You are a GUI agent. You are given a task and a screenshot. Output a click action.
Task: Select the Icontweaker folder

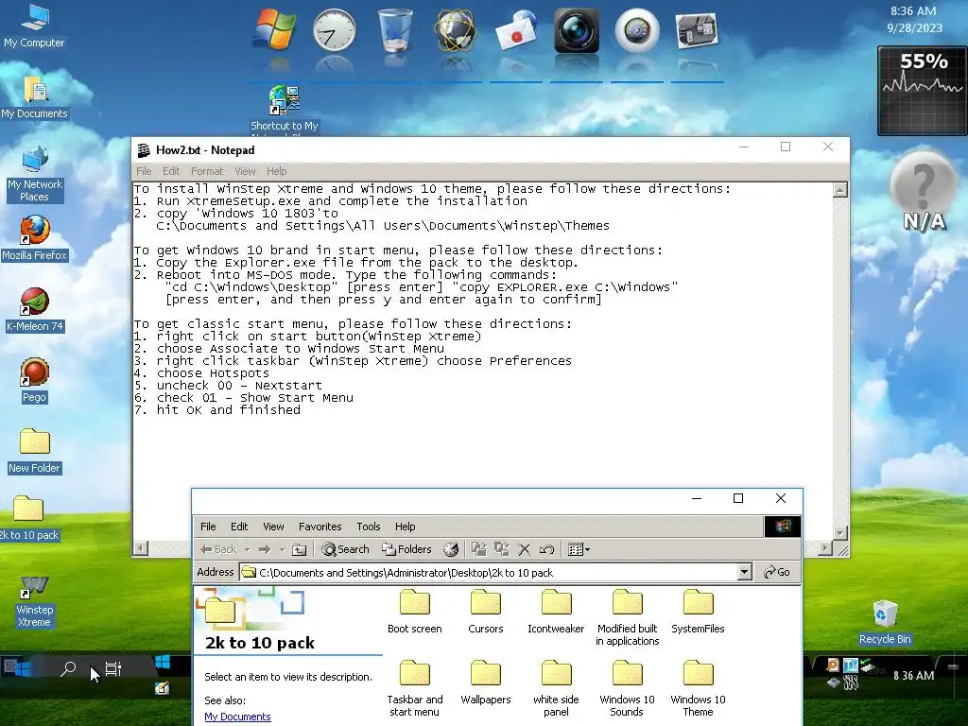click(556, 612)
